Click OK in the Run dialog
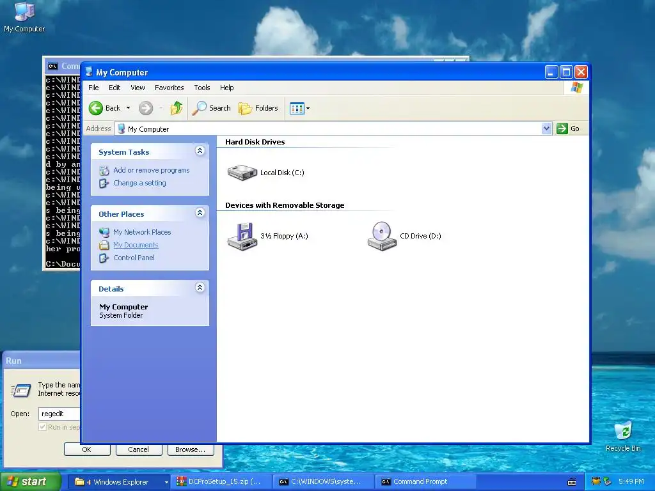 (x=87, y=449)
